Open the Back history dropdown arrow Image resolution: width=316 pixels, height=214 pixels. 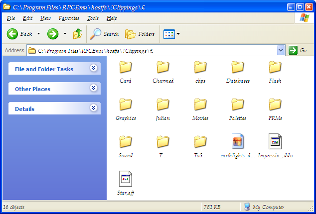(x=39, y=34)
